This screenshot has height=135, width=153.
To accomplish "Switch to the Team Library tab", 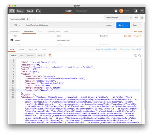I will 82,11.
